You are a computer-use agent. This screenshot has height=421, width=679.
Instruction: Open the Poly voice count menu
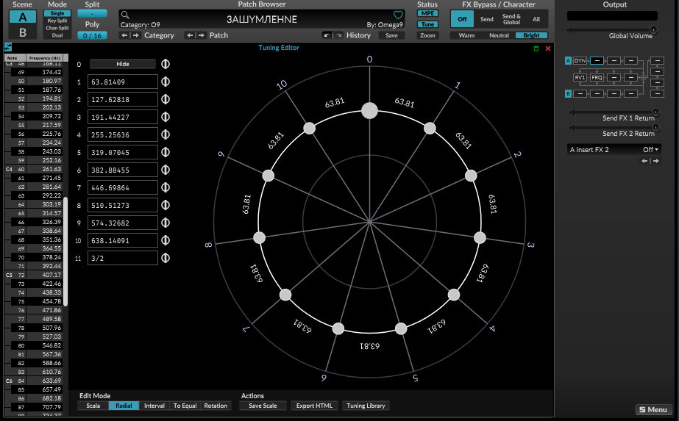click(92, 35)
